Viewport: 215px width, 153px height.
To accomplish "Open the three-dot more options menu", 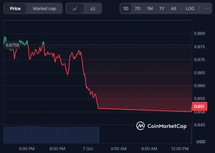I will pos(206,8).
